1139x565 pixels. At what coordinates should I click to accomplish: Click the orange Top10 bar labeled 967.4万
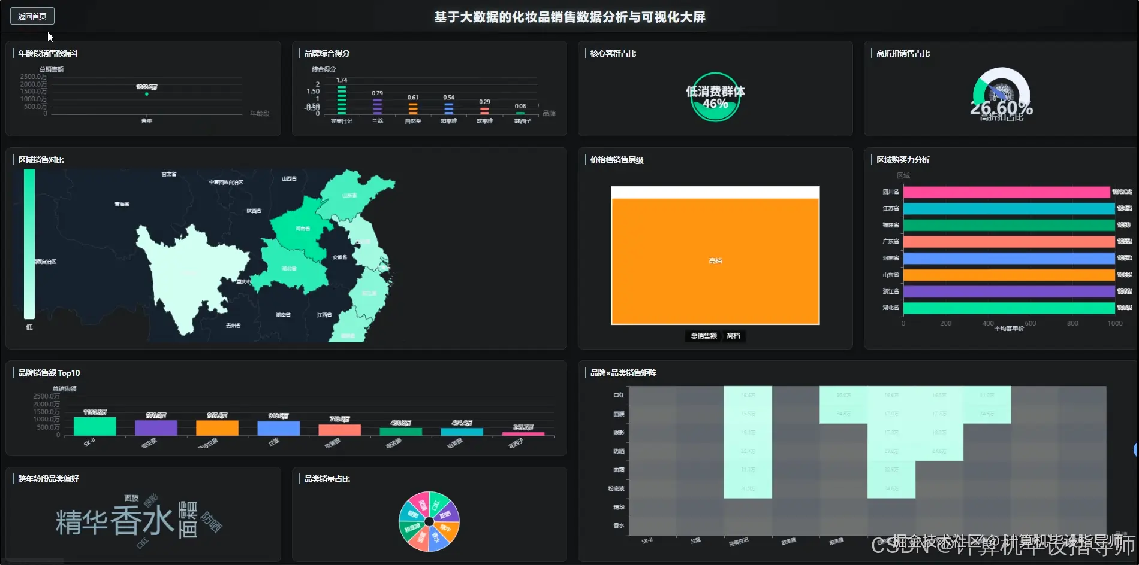click(x=217, y=427)
